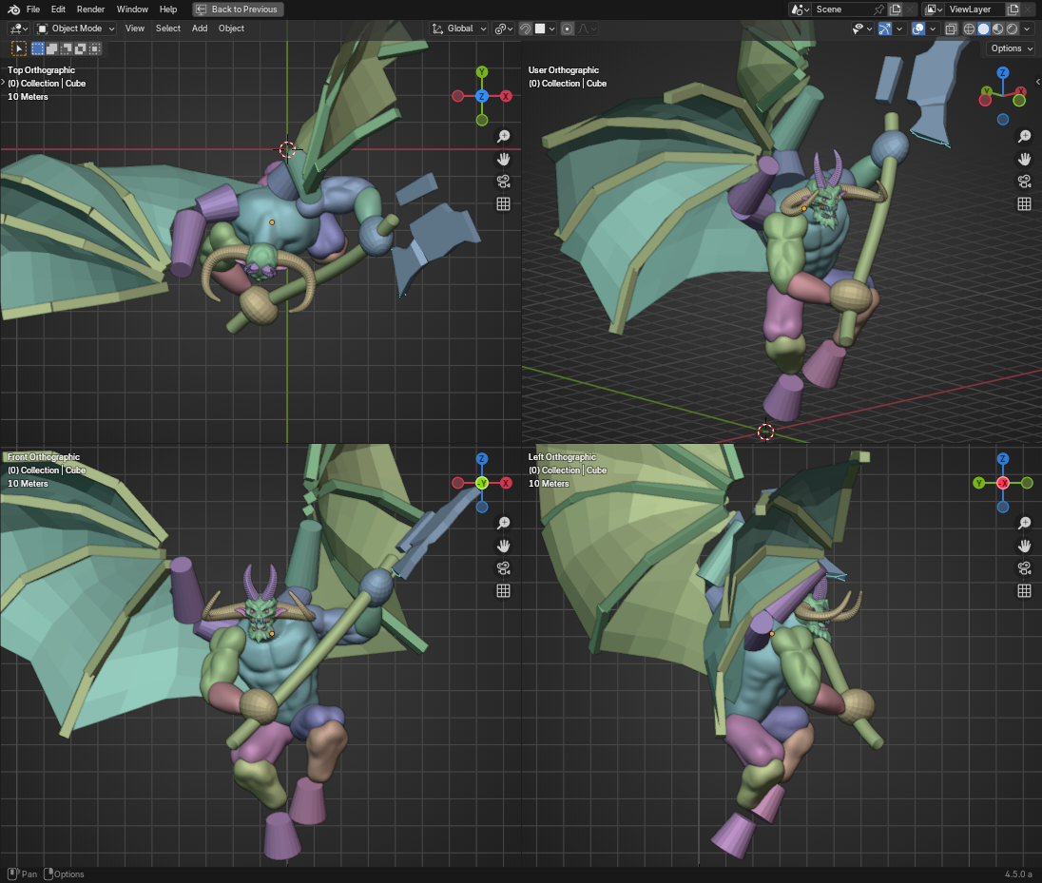Add a new view layer icon
Viewport: 1042px width, 883px height.
pyautogui.click(x=1013, y=10)
